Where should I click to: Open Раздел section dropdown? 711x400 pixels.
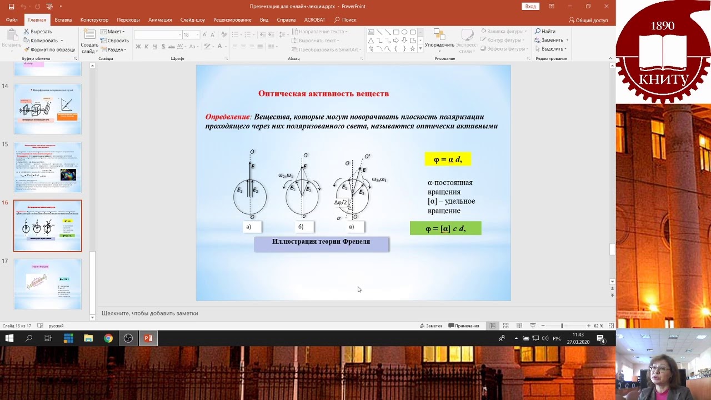tap(113, 49)
